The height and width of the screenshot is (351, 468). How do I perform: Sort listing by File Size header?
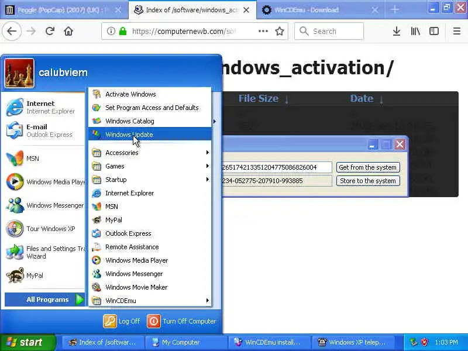coord(259,98)
